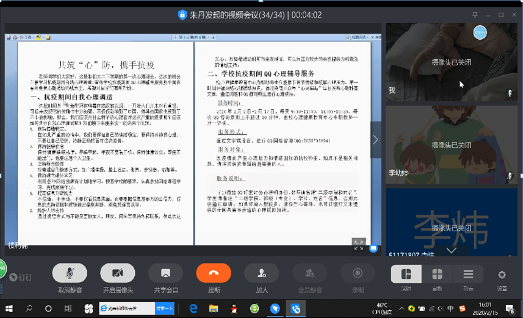Image resolution: width=523 pixels, height=318 pixels.
Task: Click the blue security shield icon
Action: click(x=182, y=15)
